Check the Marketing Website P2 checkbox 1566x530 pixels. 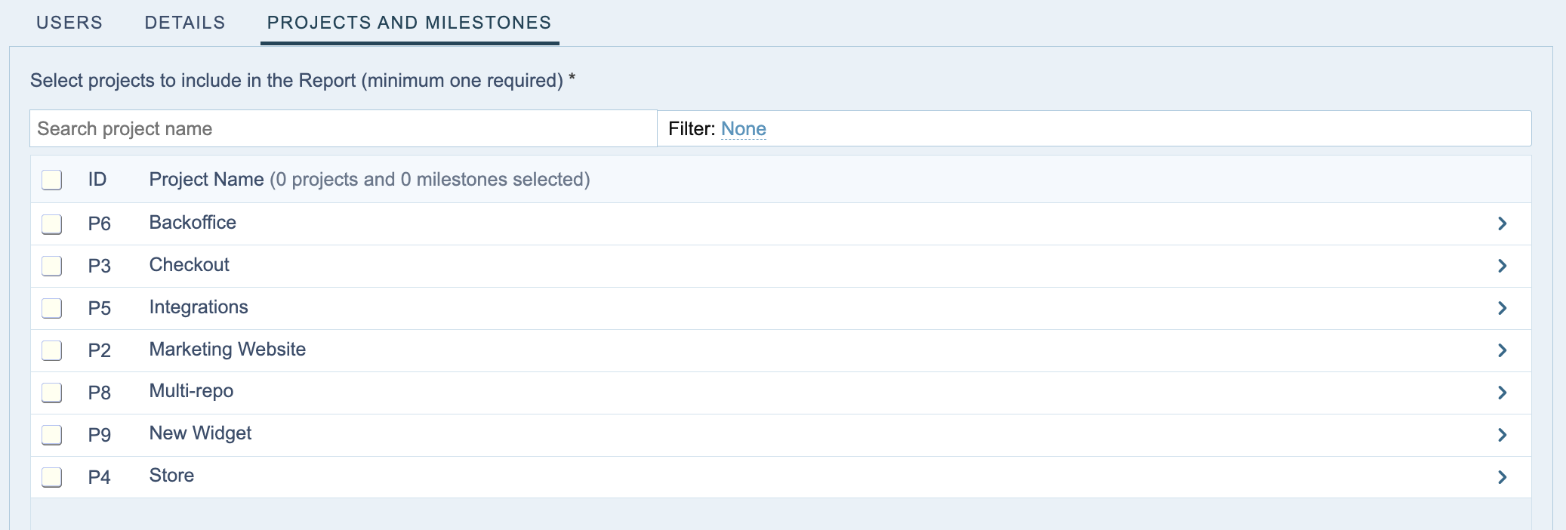pos(52,350)
